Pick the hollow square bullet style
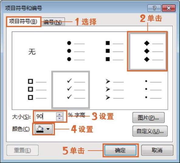Image resolution: width=180 pixels, height=163 pixels. 32,89
